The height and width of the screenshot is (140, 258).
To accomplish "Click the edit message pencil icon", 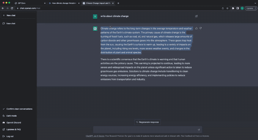I will [196, 16].
